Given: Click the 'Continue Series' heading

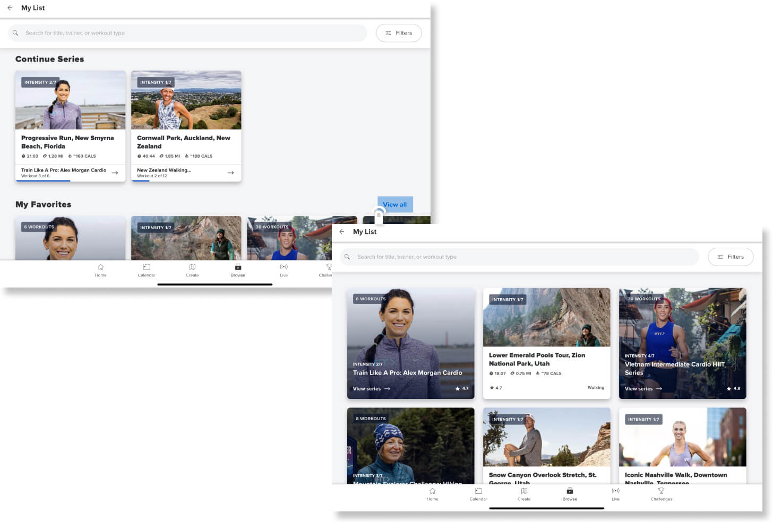Looking at the screenshot, I should tap(49, 59).
